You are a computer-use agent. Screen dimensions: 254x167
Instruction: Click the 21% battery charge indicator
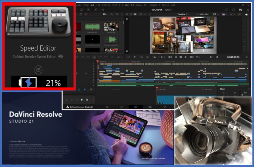pyautogui.click(x=39, y=82)
